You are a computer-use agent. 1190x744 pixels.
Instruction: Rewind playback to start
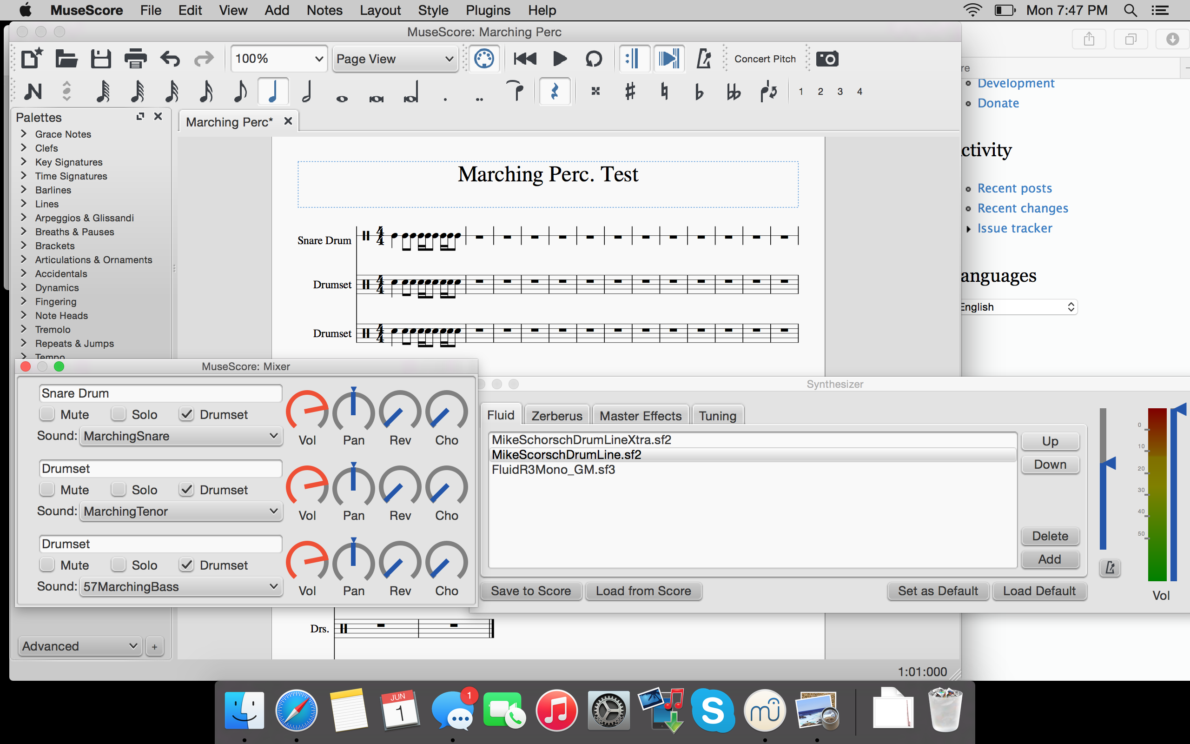point(525,59)
